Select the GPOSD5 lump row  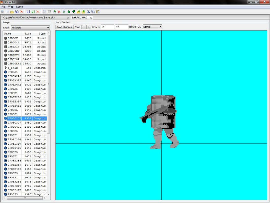coord(25,152)
